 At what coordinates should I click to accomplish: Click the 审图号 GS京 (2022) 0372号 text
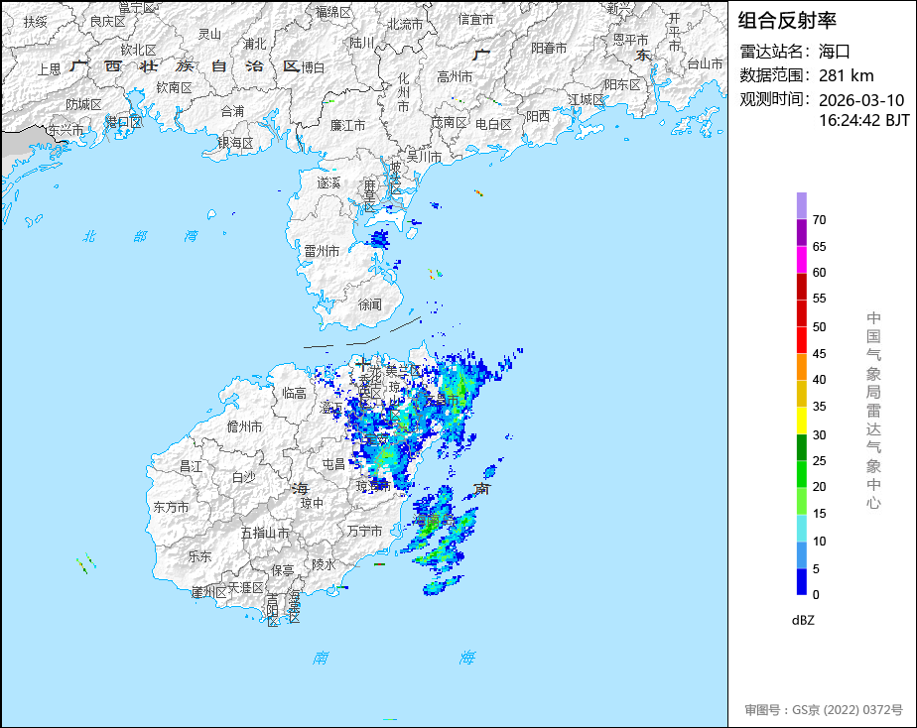[x=824, y=710]
